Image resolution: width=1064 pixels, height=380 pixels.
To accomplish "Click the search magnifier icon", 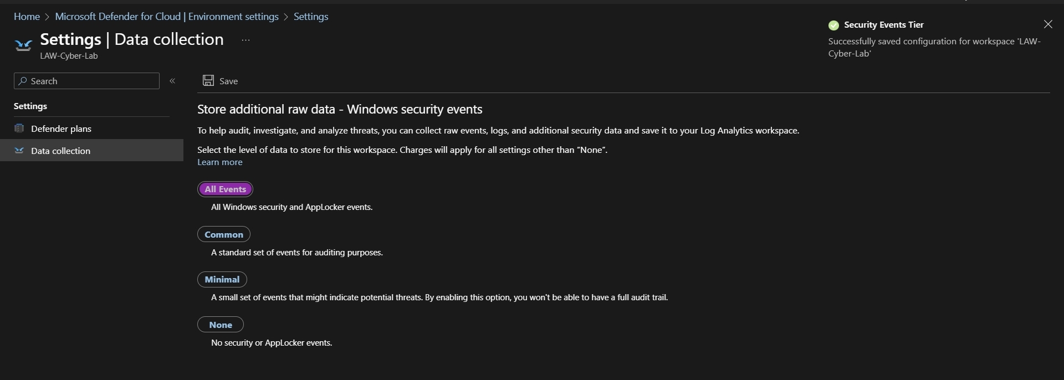I will click(23, 81).
